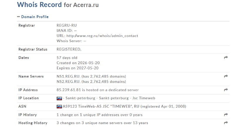Click the Russian flag in IP Location
The image size is (235, 130).
tap(59, 98)
